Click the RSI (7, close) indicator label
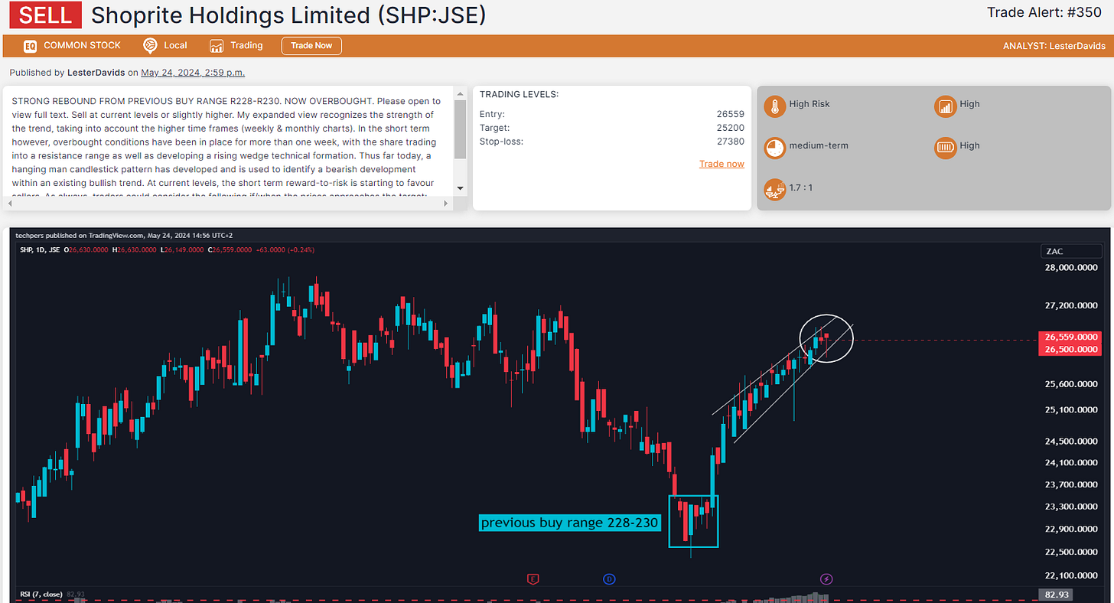 click(41, 595)
